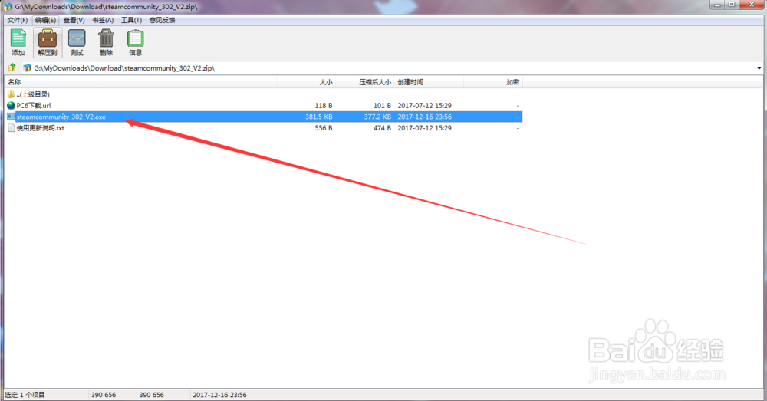Click the 474 B compressed size cell
This screenshot has width=767, height=401.
point(382,127)
